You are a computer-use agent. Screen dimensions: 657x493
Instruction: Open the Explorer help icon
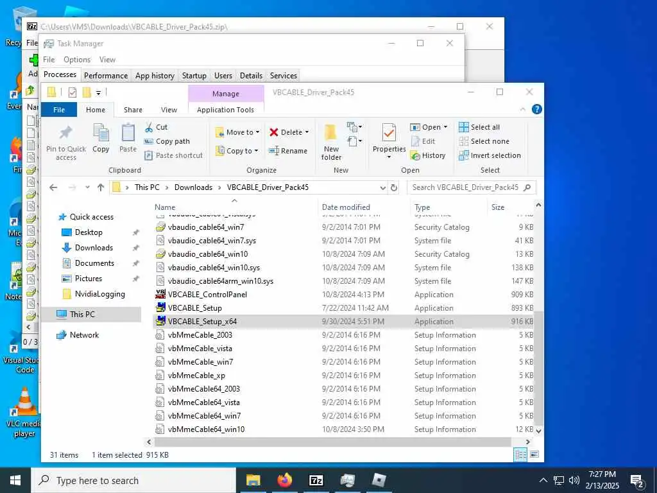536,109
